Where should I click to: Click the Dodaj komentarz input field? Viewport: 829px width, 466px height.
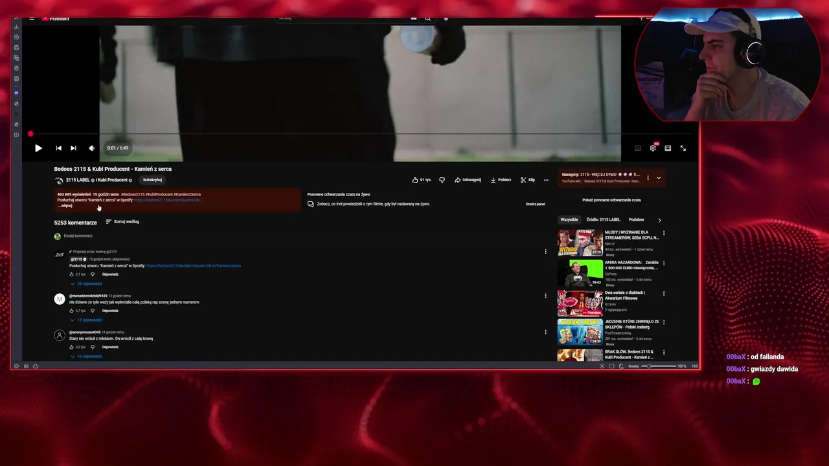click(78, 236)
